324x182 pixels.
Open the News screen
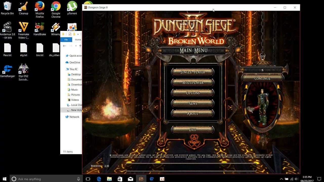[x=193, y=103]
